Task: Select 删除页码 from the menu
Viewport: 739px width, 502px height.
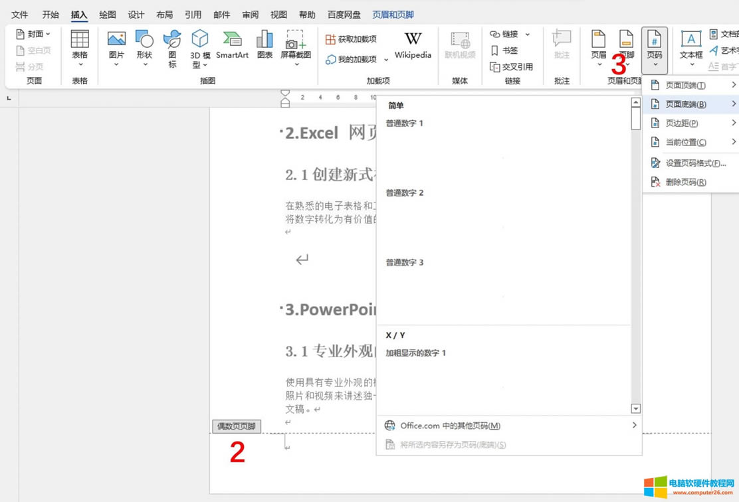Action: (x=685, y=182)
